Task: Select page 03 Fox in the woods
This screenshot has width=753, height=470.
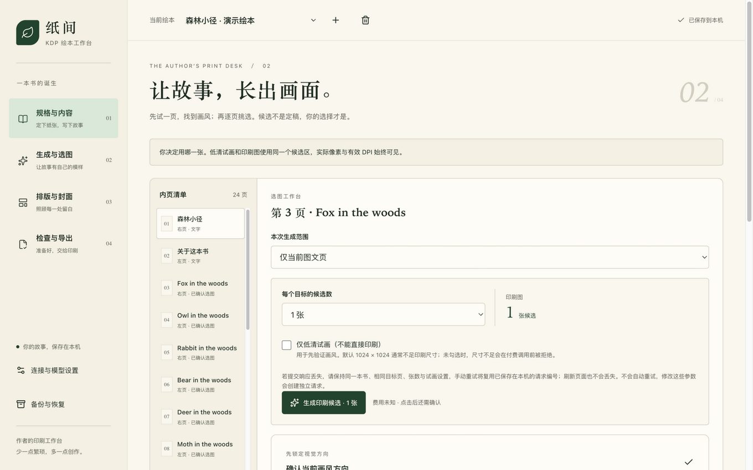Action: pyautogui.click(x=200, y=288)
